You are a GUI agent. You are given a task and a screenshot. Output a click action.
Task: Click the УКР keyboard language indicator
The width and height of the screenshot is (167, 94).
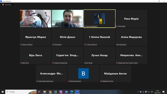[x=152, y=92]
